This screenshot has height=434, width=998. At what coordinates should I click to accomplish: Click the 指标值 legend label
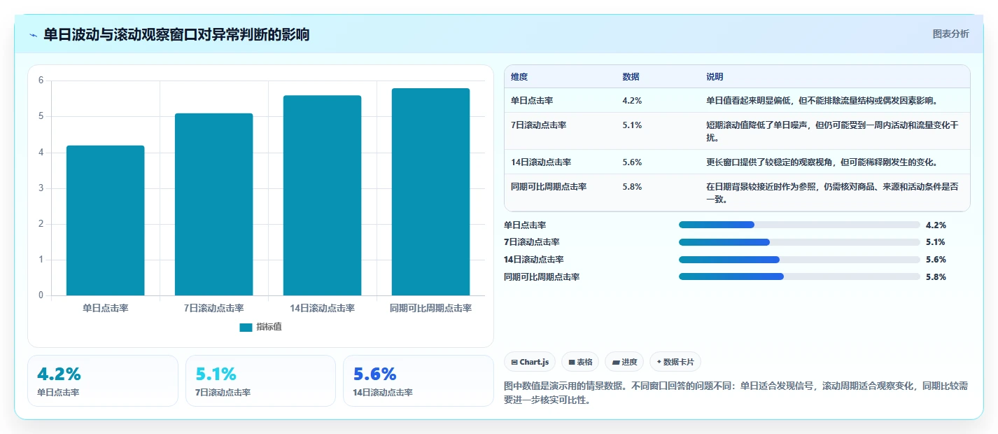269,327
